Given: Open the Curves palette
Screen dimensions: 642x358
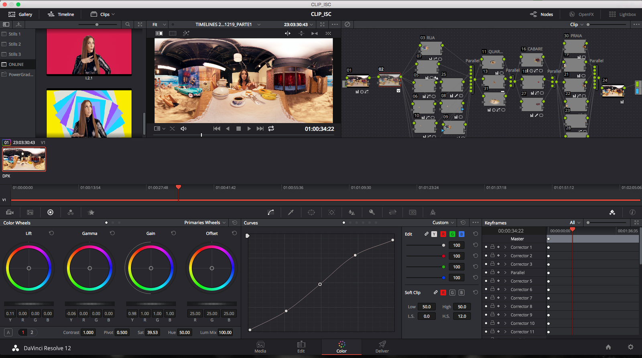Looking at the screenshot, I should (271, 212).
